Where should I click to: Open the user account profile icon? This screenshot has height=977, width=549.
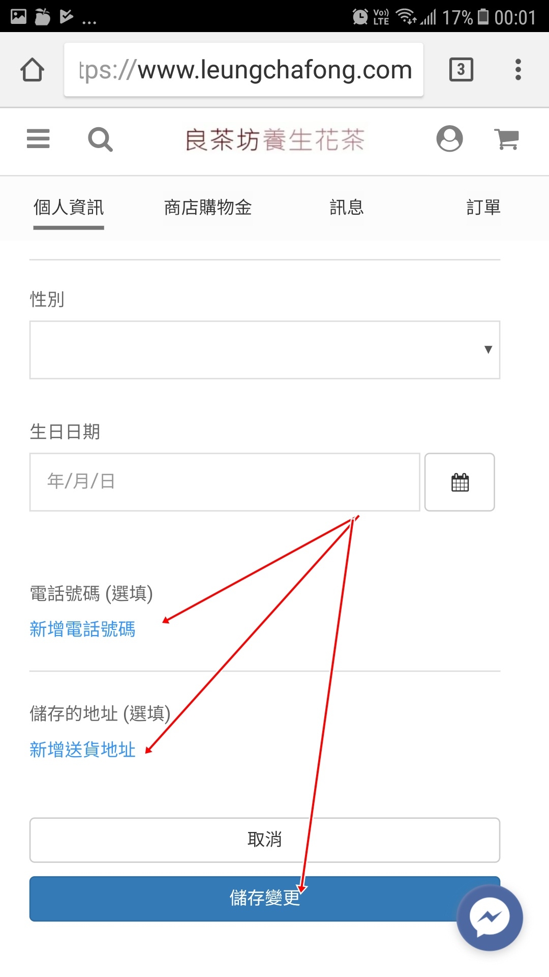pyautogui.click(x=449, y=138)
